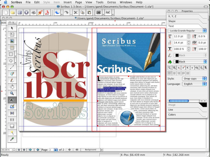Viewport: 210px width, 157px height.
Task: Select the Insert Polygon tool
Action: click(x=11, y=61)
